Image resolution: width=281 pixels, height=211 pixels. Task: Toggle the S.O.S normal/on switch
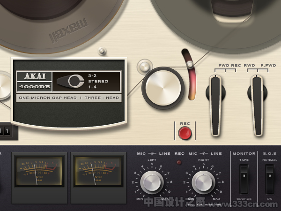270,179
